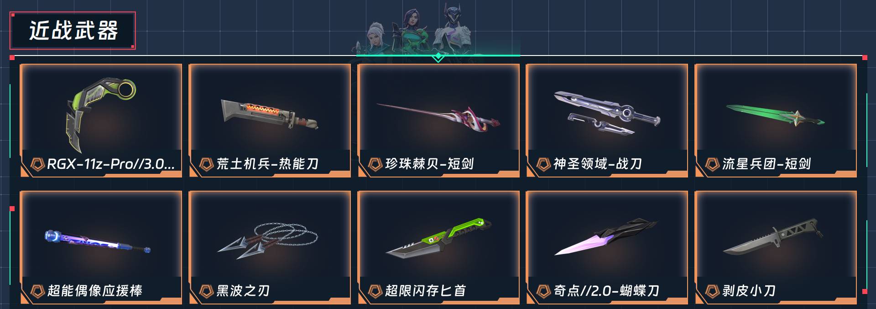Screen dimensions: 876x309
Task: Select the 近战武器 section header
Action: 73,30
